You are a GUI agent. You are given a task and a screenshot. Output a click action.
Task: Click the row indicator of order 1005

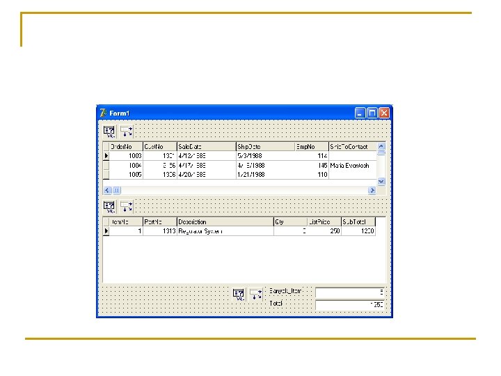pos(106,175)
